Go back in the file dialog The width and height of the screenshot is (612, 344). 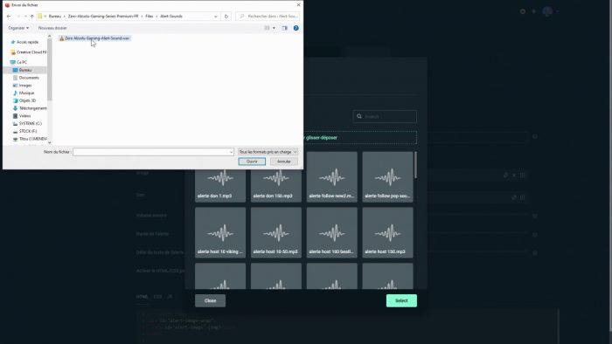[9, 17]
